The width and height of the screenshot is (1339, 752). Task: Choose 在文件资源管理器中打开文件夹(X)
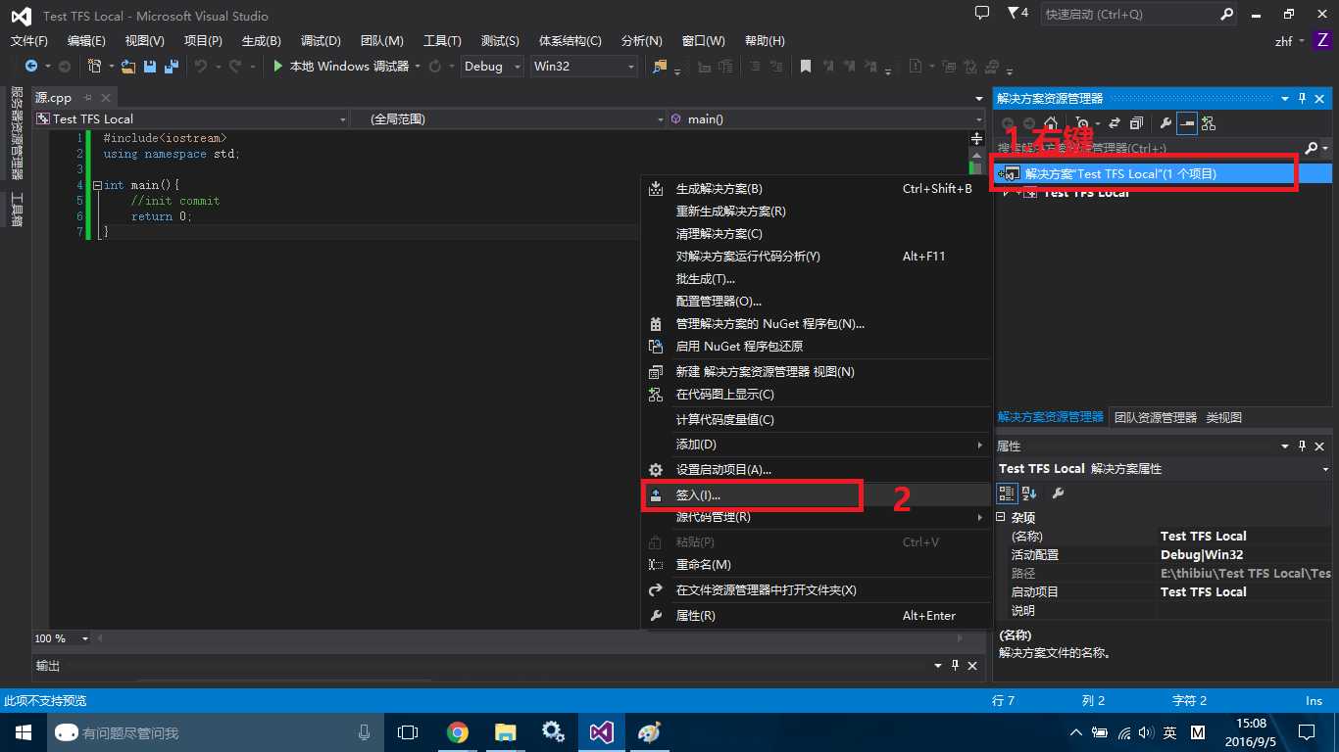(816, 590)
